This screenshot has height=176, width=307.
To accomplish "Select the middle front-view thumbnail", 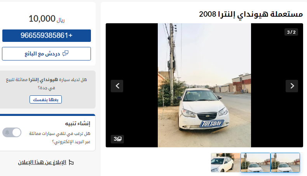I will (255, 163).
